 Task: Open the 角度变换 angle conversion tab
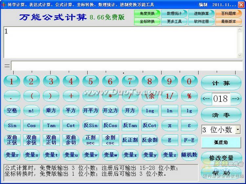147,13
